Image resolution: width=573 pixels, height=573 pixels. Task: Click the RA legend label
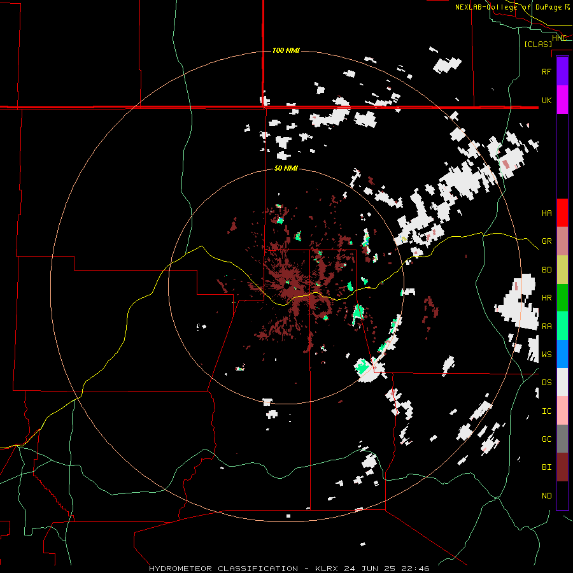[x=546, y=326]
